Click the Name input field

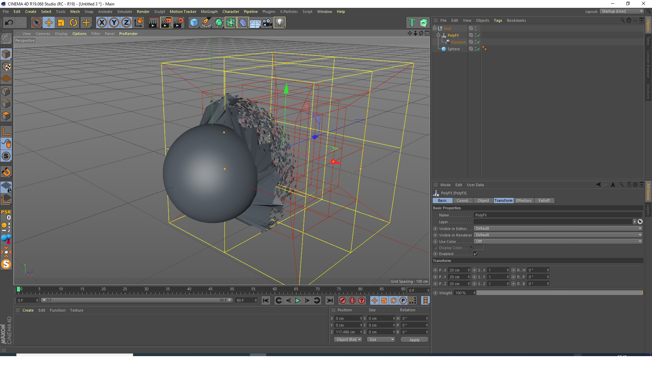[x=558, y=215]
